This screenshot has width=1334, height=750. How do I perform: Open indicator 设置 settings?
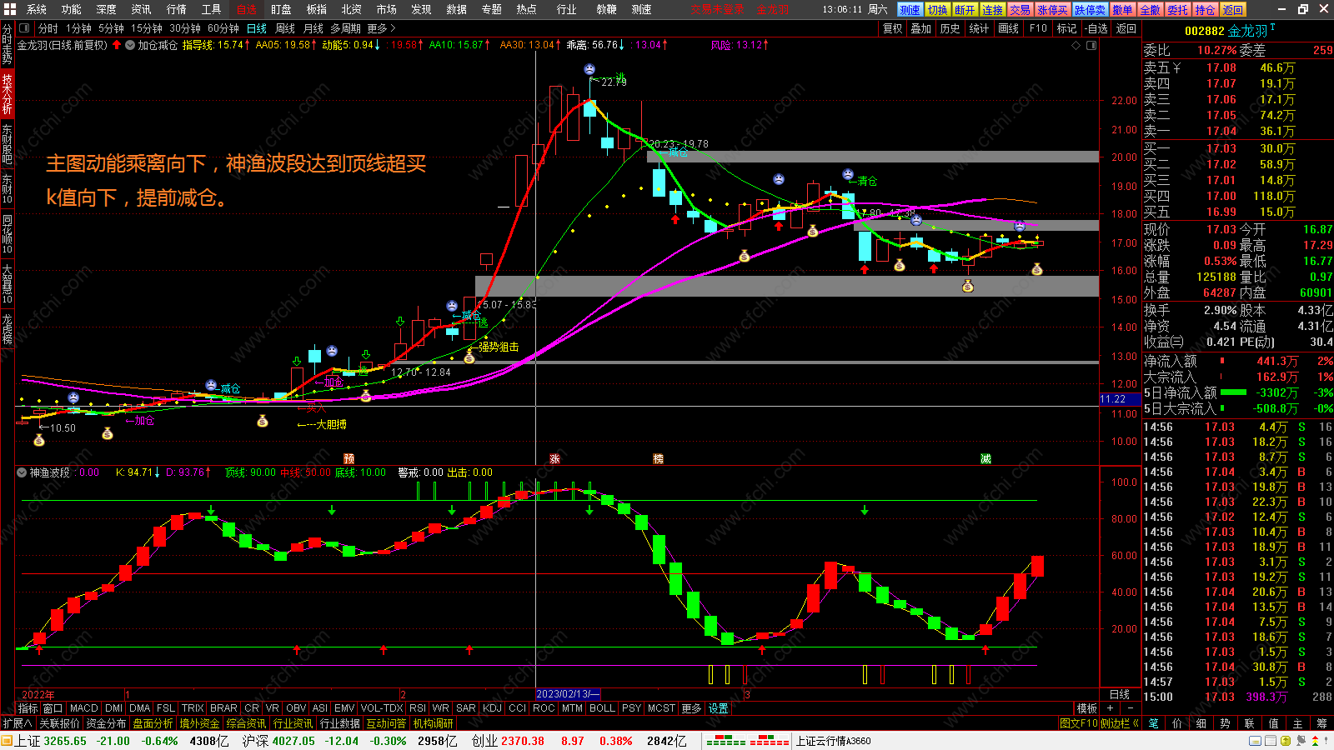pyautogui.click(x=719, y=708)
